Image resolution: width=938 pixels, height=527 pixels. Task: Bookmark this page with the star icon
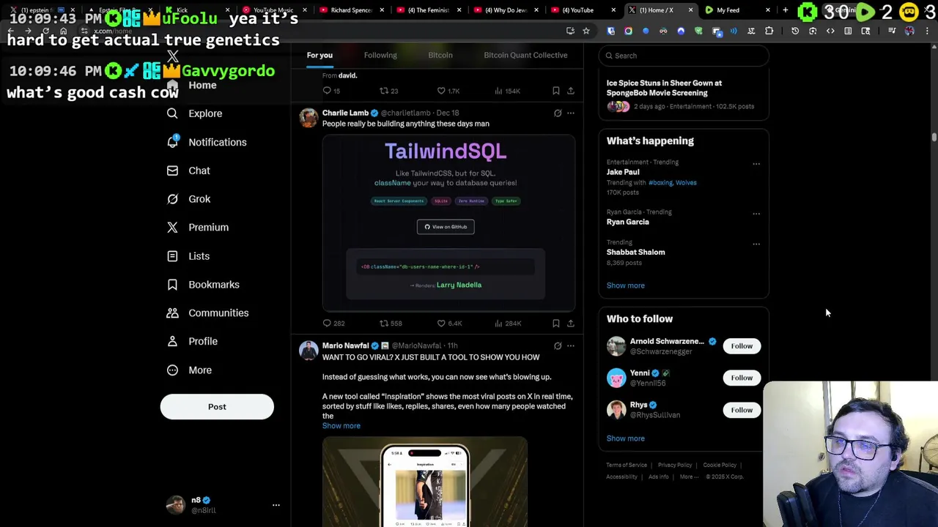click(586, 31)
